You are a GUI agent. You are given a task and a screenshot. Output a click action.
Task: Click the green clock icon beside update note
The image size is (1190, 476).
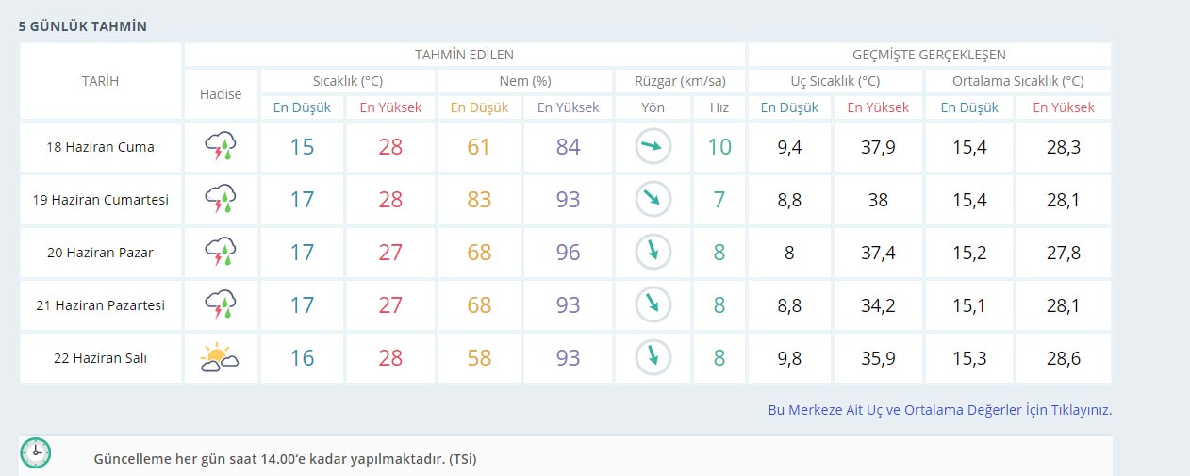(x=36, y=453)
